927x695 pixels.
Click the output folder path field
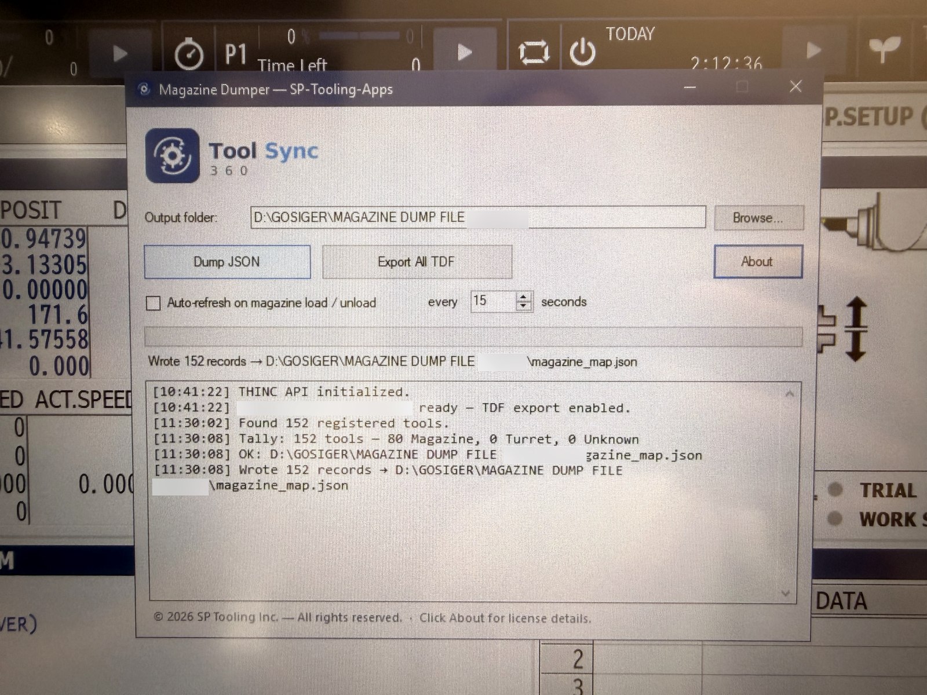pyautogui.click(x=478, y=217)
